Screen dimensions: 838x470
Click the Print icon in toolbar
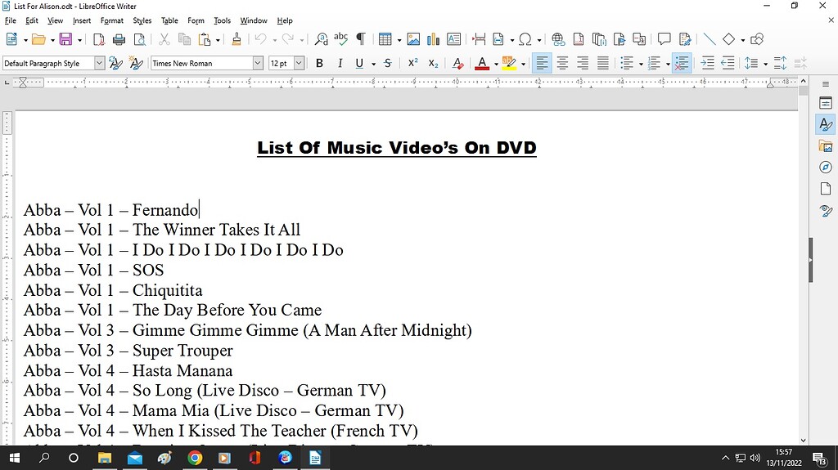119,39
